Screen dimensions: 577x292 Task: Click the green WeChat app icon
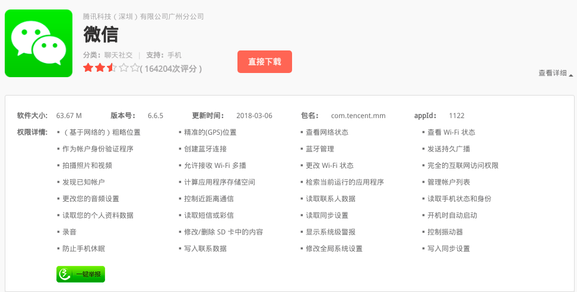39,43
